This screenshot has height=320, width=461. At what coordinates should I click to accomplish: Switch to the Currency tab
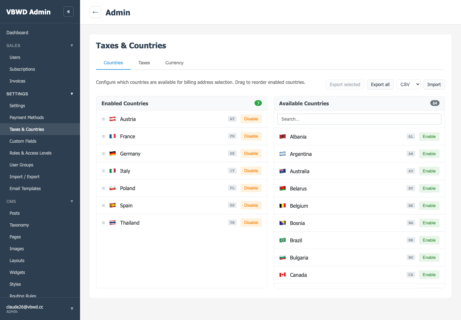174,63
